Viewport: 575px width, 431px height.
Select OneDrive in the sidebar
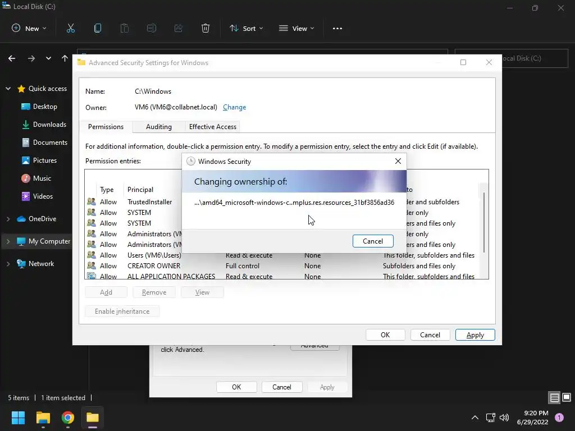tap(36, 219)
